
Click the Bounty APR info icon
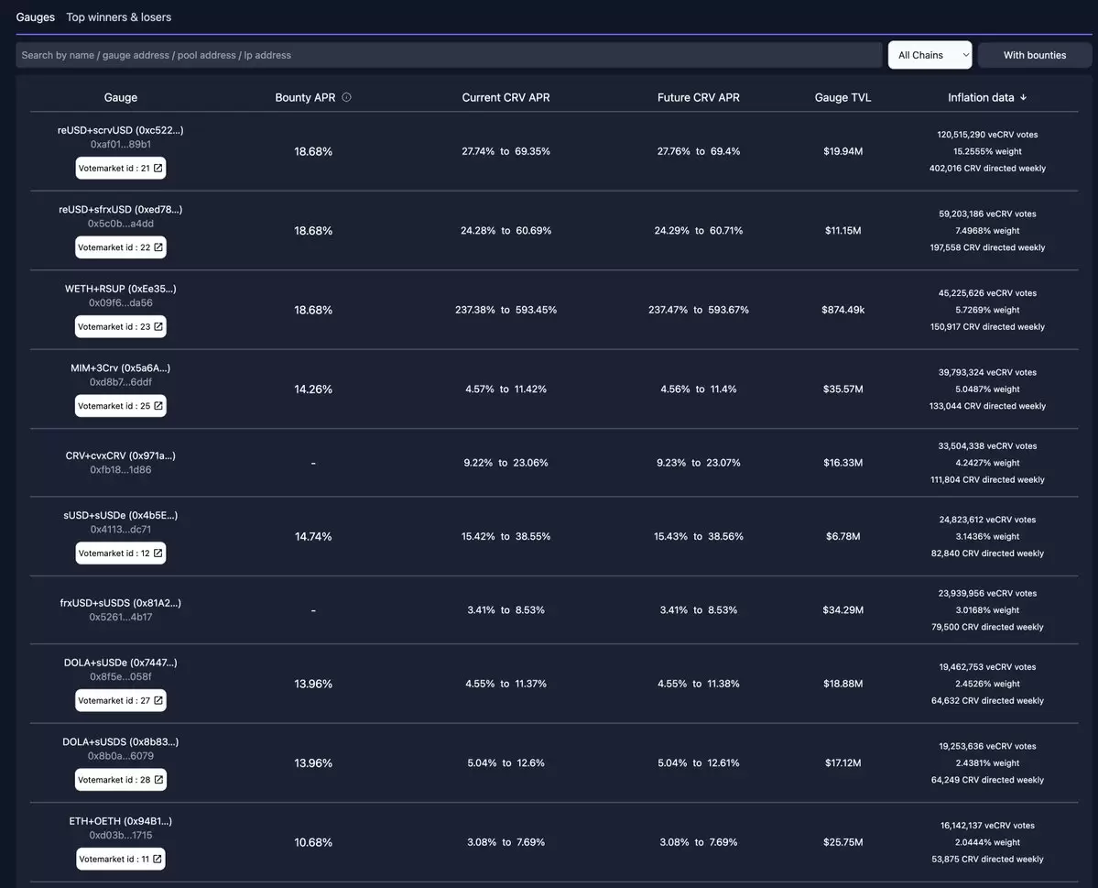(x=346, y=97)
